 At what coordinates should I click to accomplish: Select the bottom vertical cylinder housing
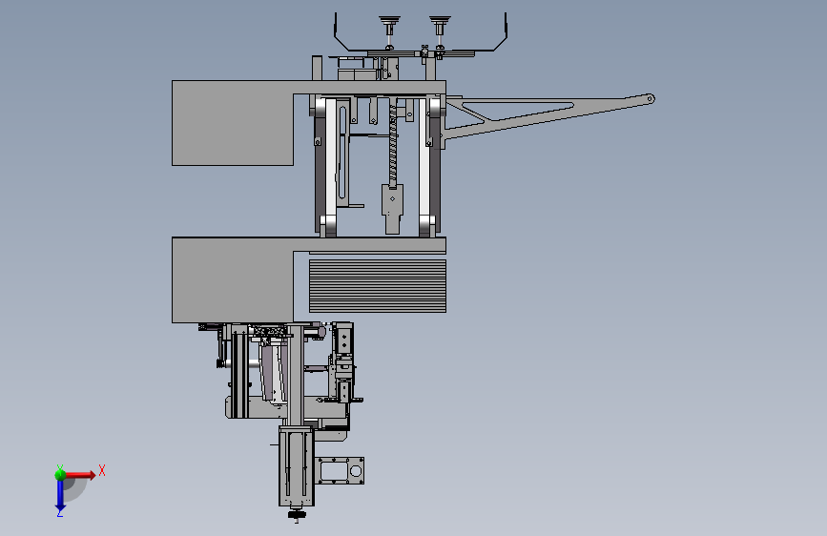click(x=297, y=466)
